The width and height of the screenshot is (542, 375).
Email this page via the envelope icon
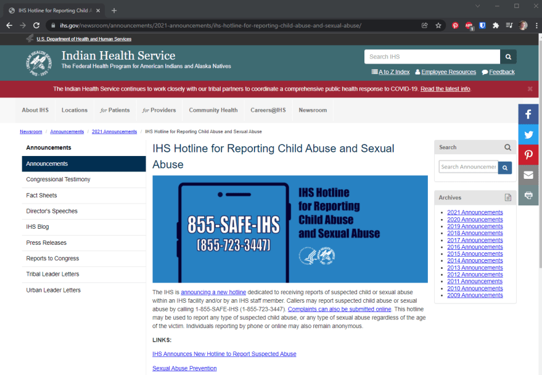528,175
